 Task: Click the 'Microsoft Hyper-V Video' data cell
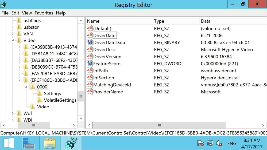coord(227,49)
